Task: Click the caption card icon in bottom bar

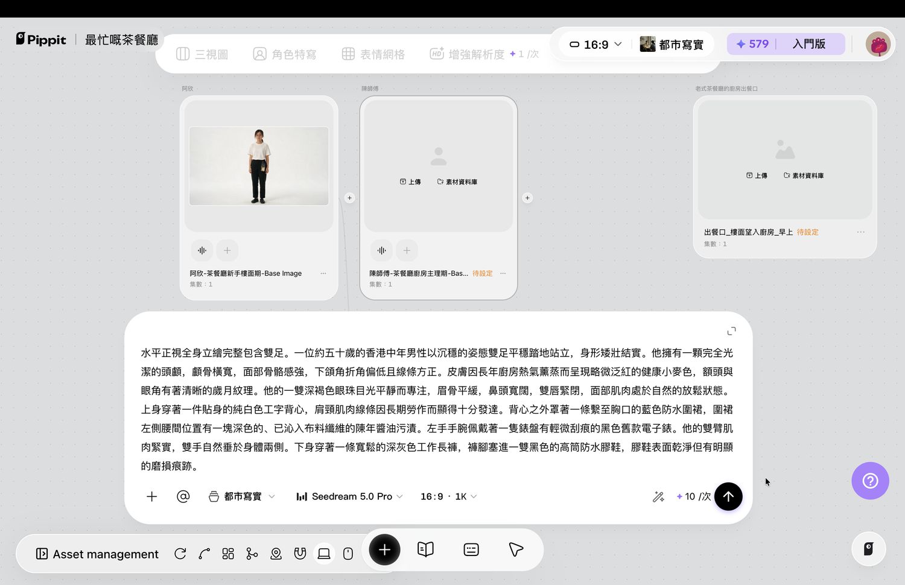Action: [x=471, y=549]
